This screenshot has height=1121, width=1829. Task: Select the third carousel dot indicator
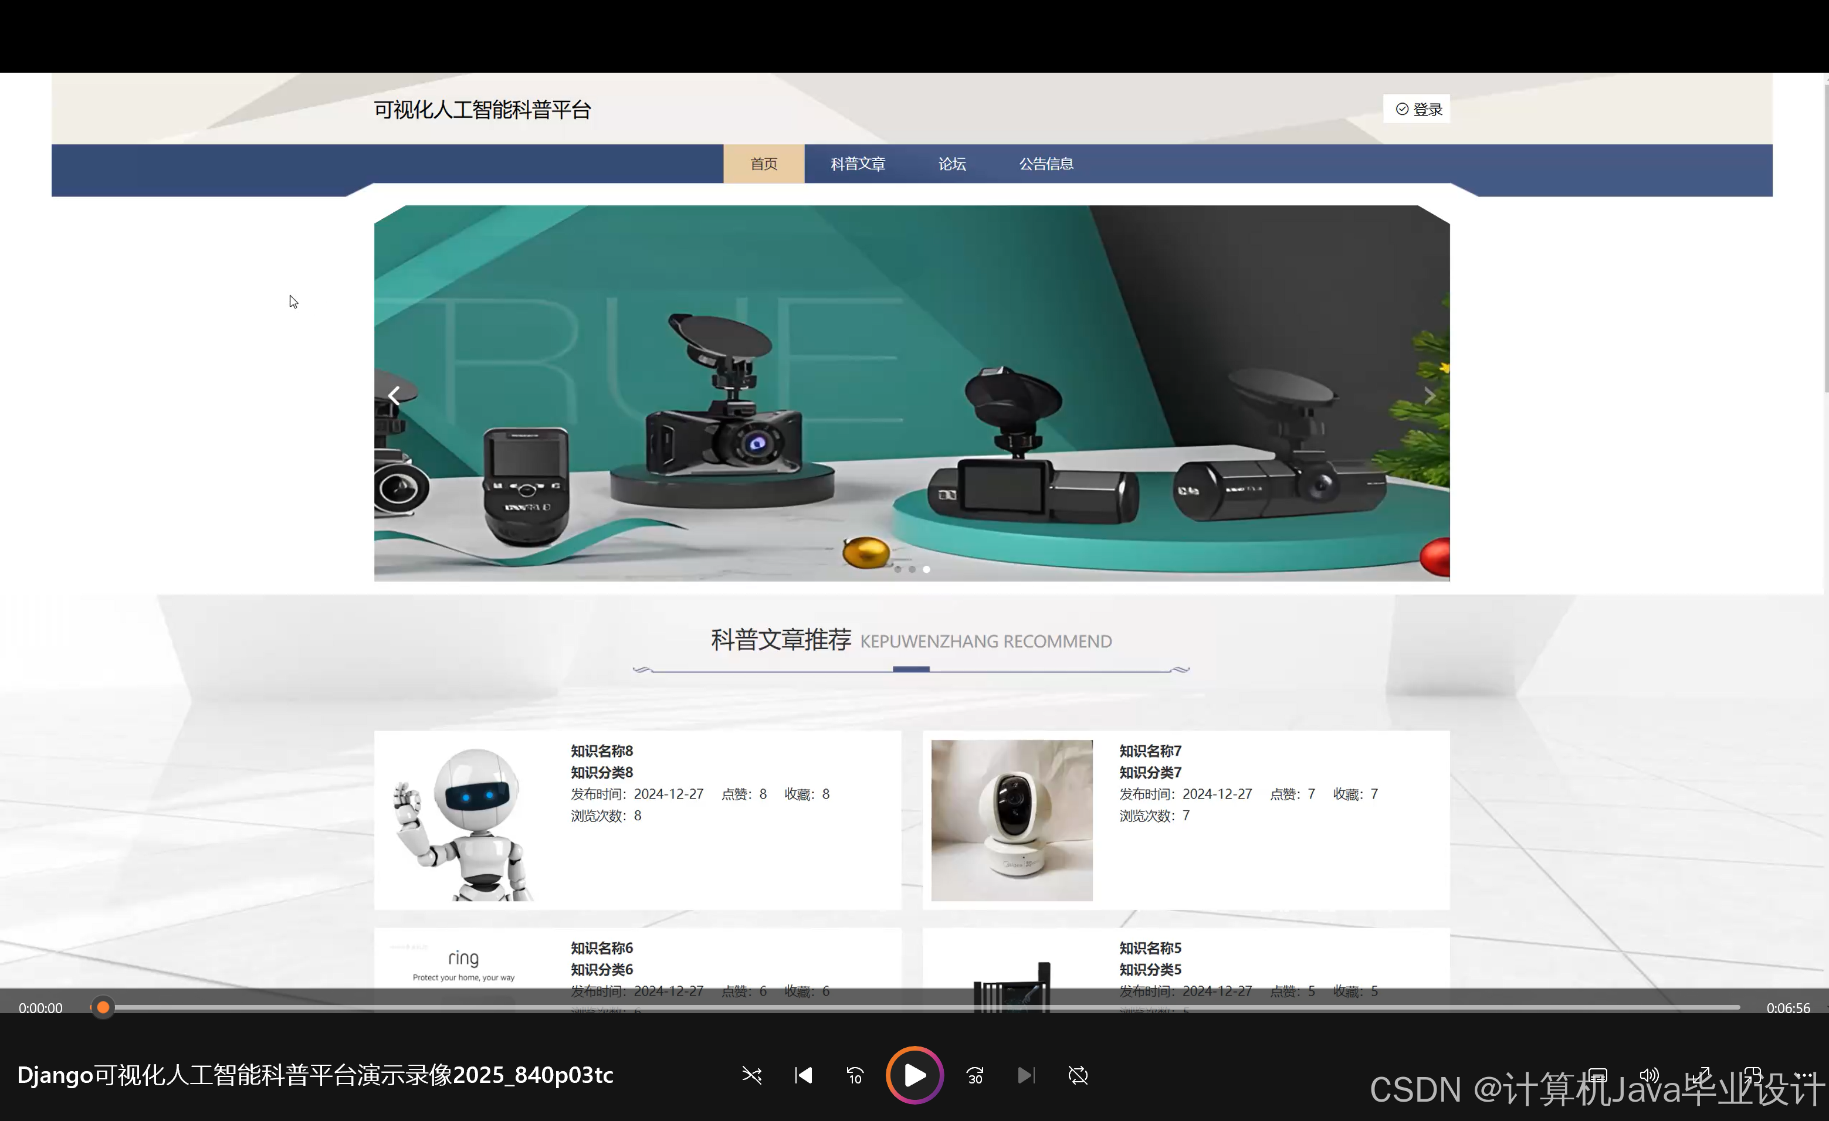(926, 570)
